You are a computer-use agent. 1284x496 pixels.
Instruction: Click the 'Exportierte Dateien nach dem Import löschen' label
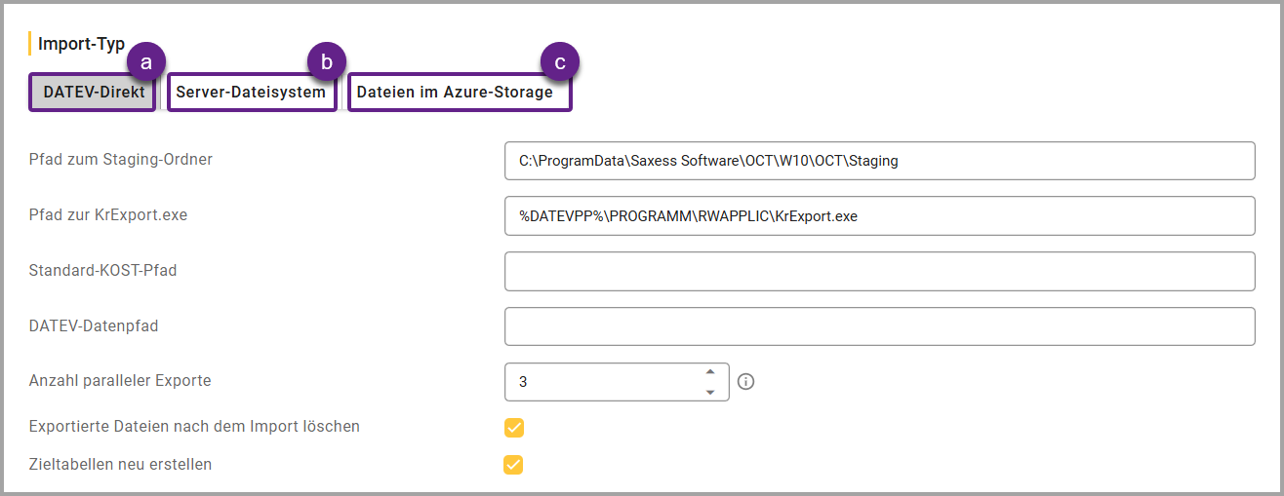pos(194,427)
